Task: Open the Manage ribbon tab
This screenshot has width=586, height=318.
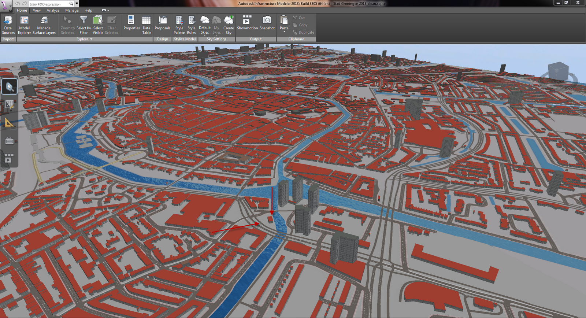Action: (x=72, y=10)
